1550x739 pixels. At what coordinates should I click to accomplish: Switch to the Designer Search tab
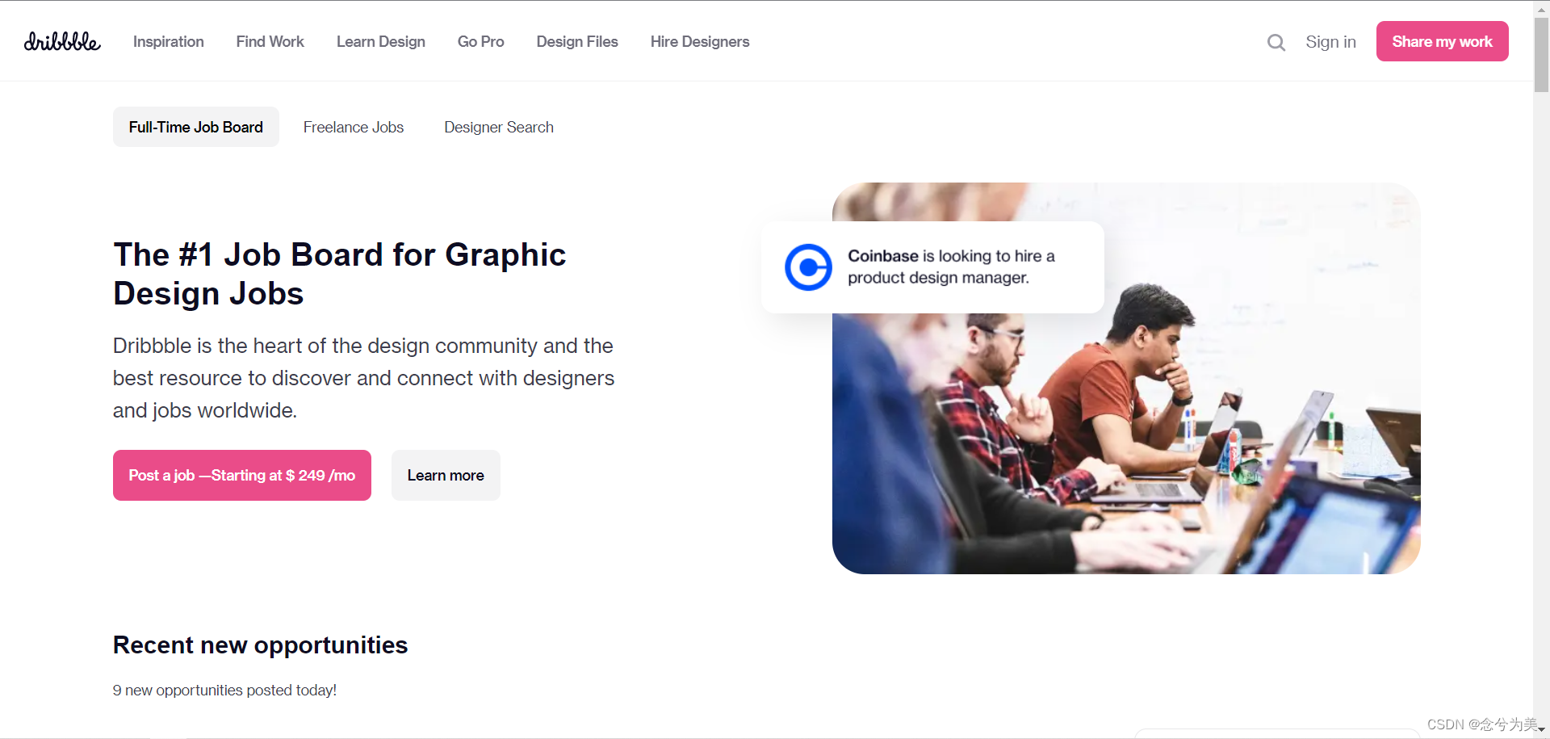(499, 127)
